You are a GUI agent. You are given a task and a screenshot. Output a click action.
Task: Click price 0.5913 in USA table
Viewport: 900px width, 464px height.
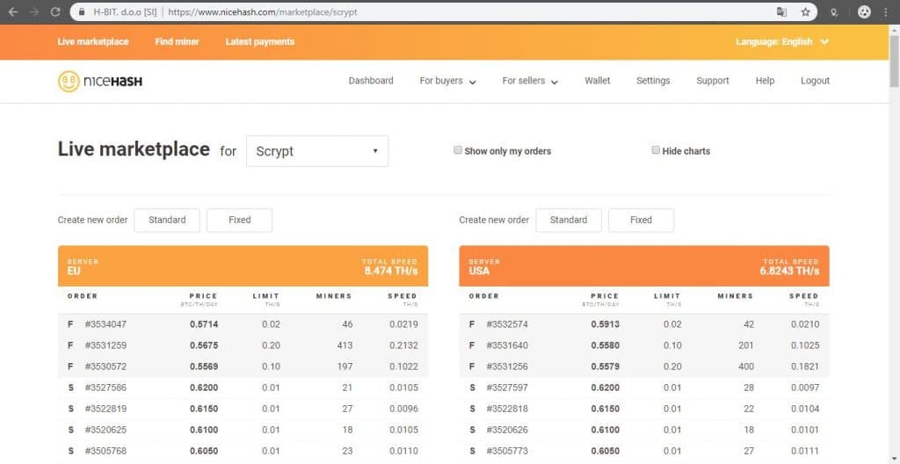pos(606,324)
